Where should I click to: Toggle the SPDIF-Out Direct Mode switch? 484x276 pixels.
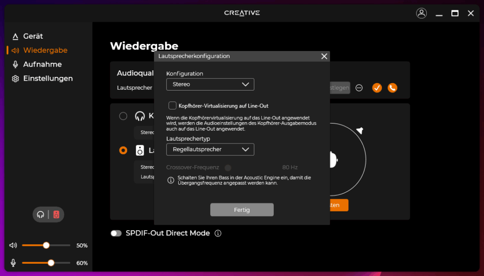(x=116, y=233)
